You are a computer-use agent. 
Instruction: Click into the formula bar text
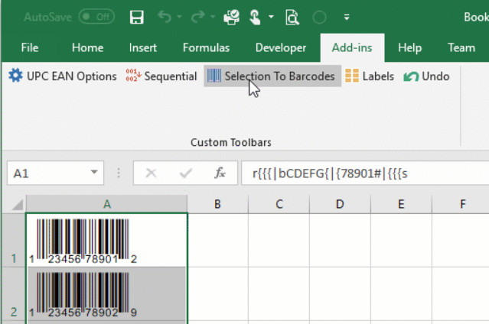coord(365,173)
